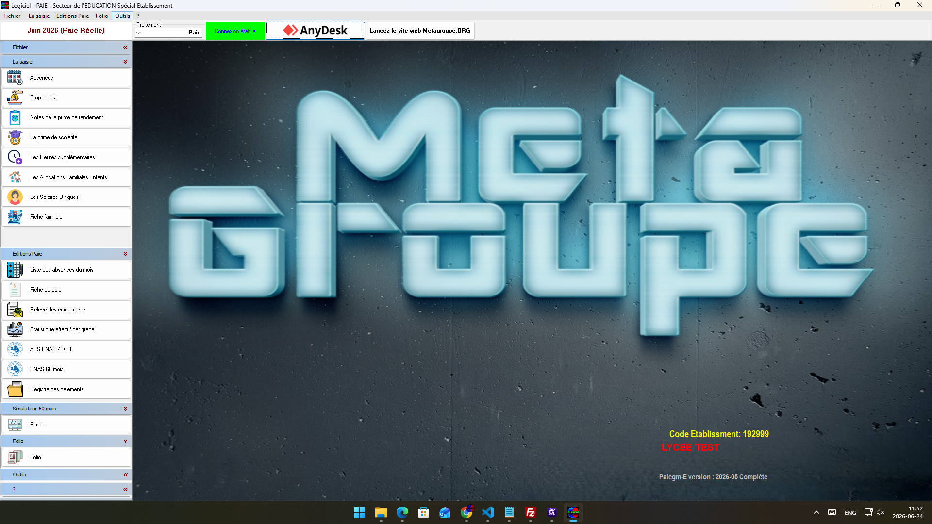Click the La prime de scolarité graduation cap icon
The height and width of the screenshot is (524, 932).
(15, 137)
